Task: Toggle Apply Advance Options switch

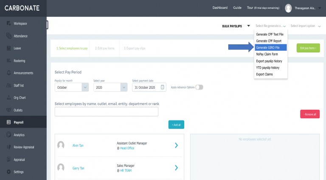Action: pyautogui.click(x=199, y=87)
